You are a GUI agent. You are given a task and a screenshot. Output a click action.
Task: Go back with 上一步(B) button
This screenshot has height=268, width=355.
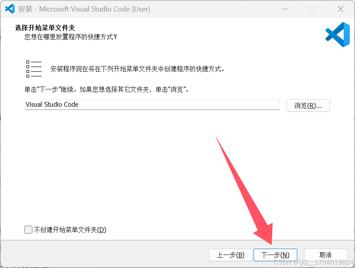pos(231,255)
